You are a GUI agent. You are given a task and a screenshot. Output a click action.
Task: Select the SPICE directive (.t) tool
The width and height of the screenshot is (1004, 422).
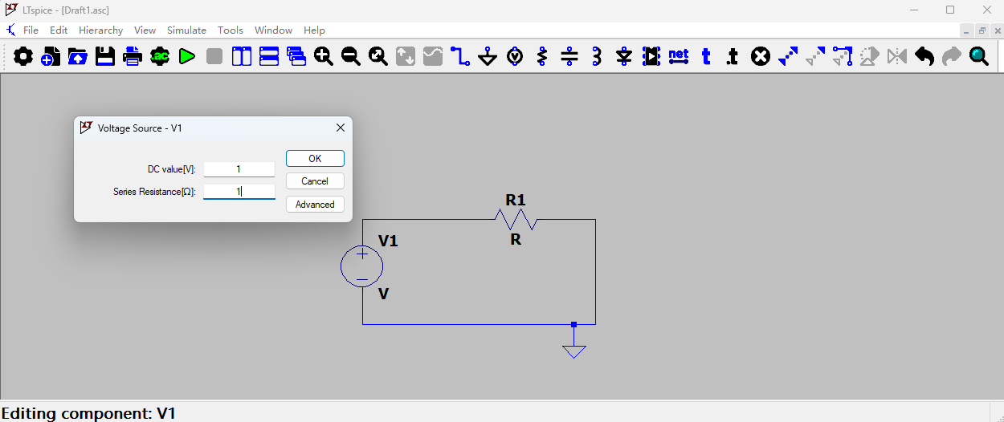pos(732,56)
